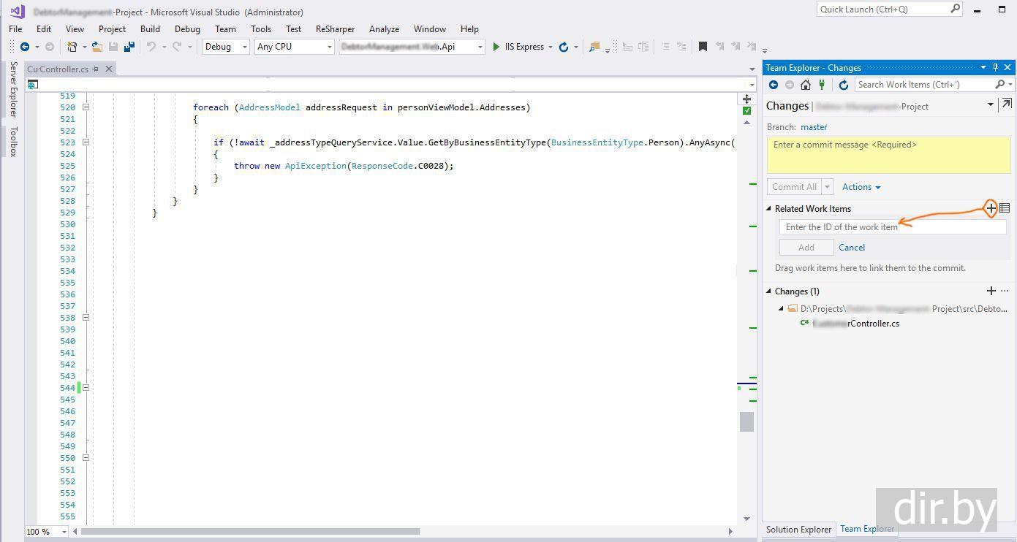Refresh the Team Explorer panel
Image resolution: width=1017 pixels, height=542 pixels.
(843, 85)
